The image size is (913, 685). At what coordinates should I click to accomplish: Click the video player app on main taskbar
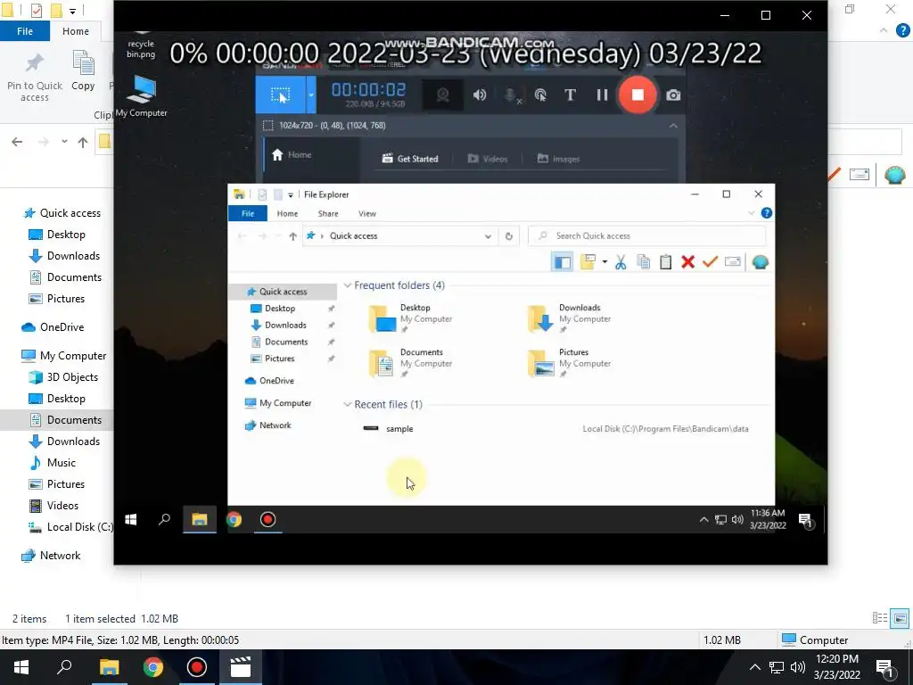[x=240, y=667]
